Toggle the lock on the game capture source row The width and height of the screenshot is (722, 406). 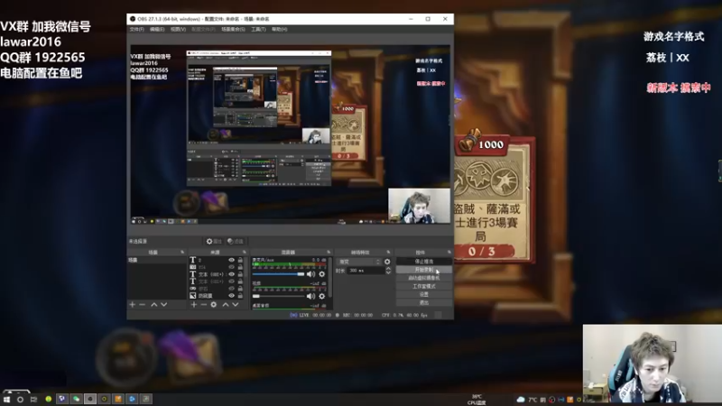click(240, 289)
